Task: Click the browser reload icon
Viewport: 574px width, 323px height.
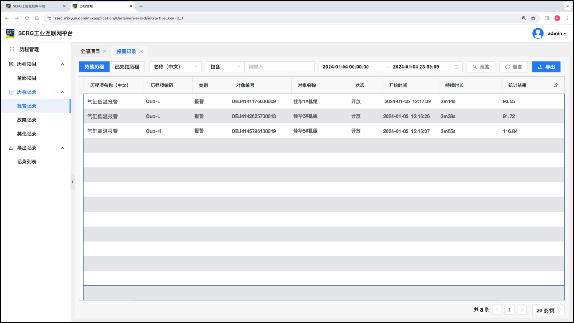Action: pos(27,18)
